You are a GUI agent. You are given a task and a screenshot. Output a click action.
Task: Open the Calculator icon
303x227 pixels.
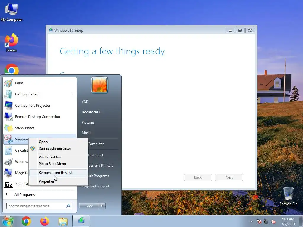click(x=9, y=150)
